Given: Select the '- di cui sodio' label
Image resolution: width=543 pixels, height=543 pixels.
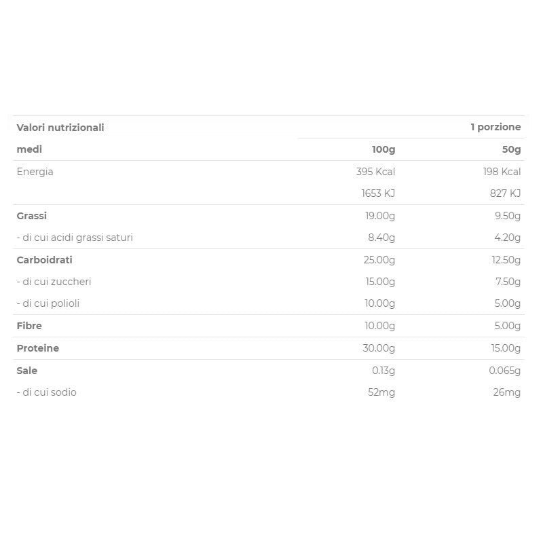Looking at the screenshot, I should (x=46, y=392).
